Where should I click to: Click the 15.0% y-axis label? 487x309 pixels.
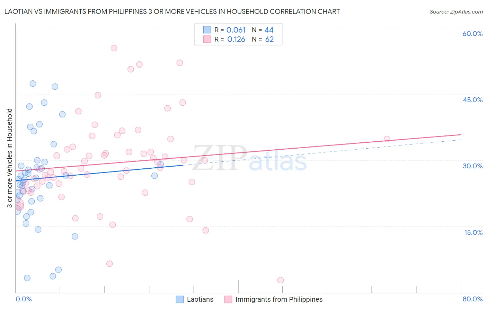(473, 232)
